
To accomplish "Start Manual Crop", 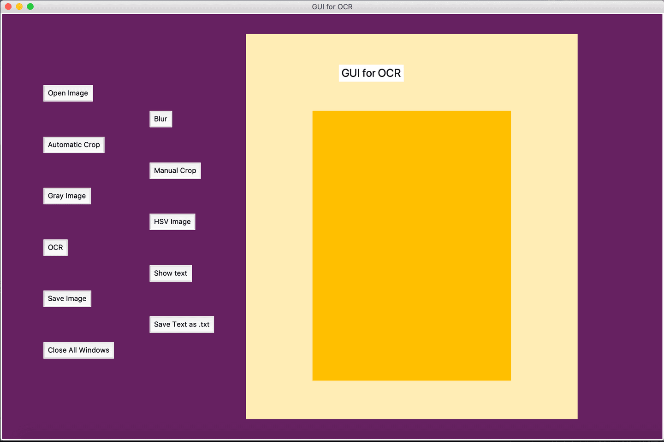I will 175,170.
